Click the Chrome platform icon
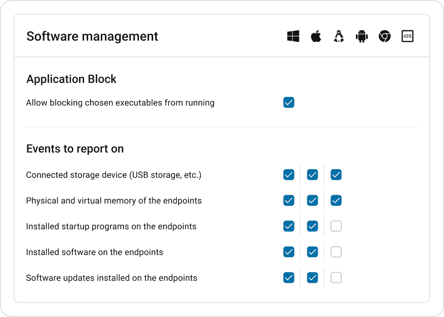Screen dimensions: 444x317 [384, 36]
